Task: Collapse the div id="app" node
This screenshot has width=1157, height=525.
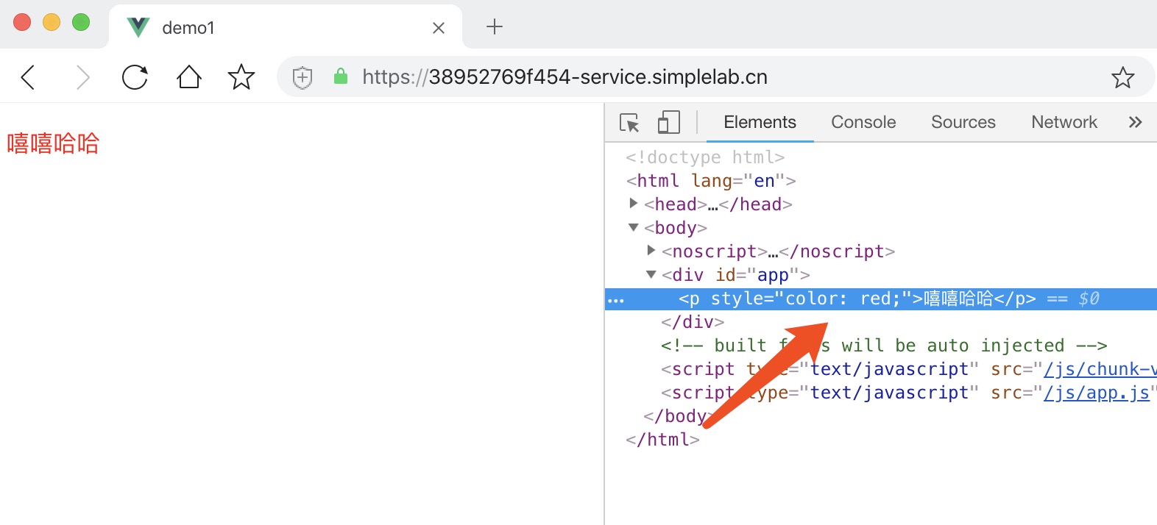Action: [651, 274]
